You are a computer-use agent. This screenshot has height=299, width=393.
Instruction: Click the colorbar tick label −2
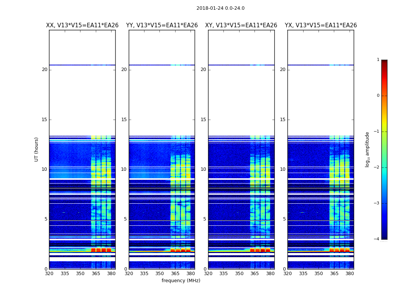(377, 167)
